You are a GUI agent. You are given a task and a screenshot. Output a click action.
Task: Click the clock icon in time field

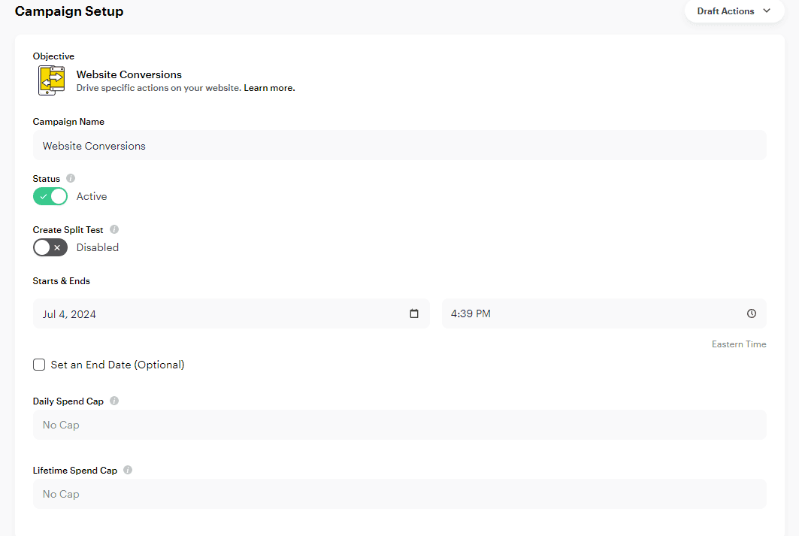pos(752,314)
